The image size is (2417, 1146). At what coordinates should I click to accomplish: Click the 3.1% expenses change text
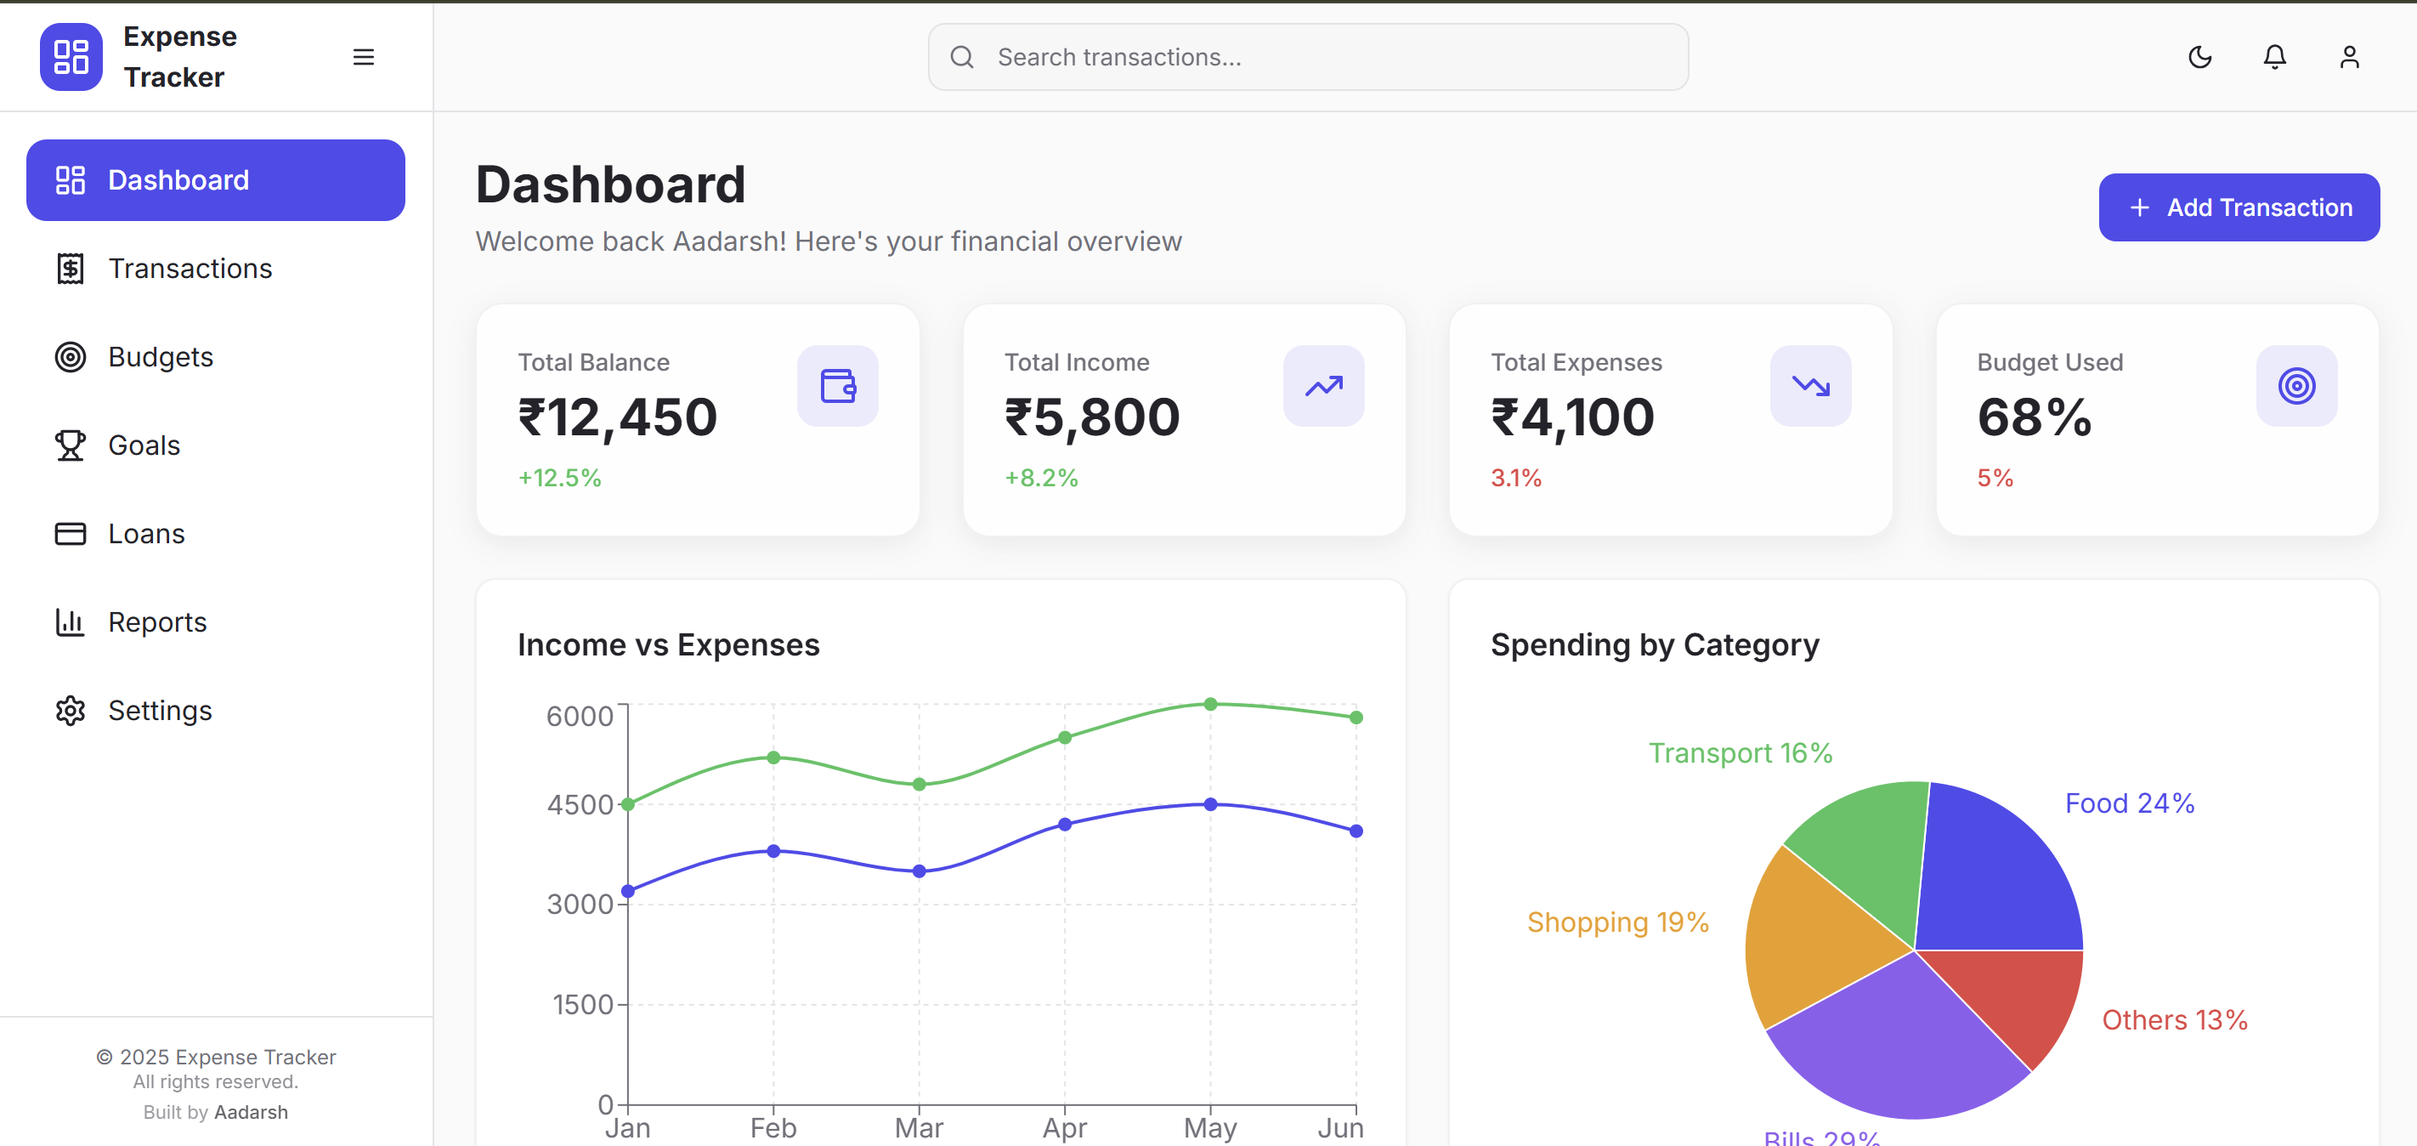[1516, 478]
